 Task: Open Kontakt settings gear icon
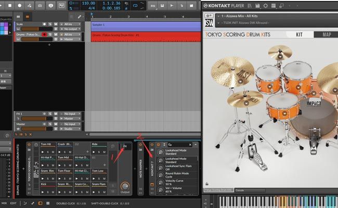266,6
